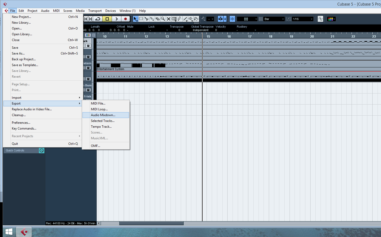Click the horizontal scrollbar thumb
381x237 pixels.
151,223
